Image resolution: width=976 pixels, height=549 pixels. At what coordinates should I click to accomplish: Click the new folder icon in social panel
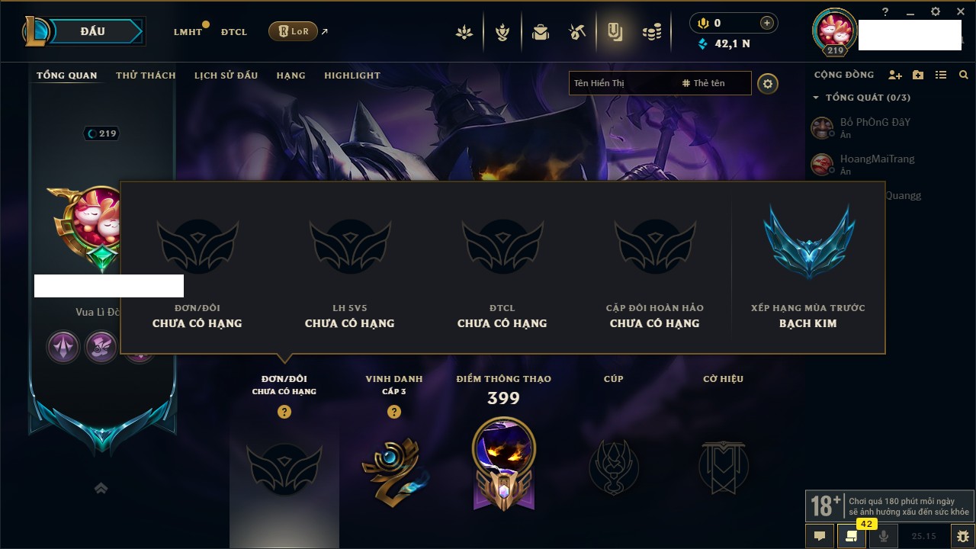click(918, 75)
